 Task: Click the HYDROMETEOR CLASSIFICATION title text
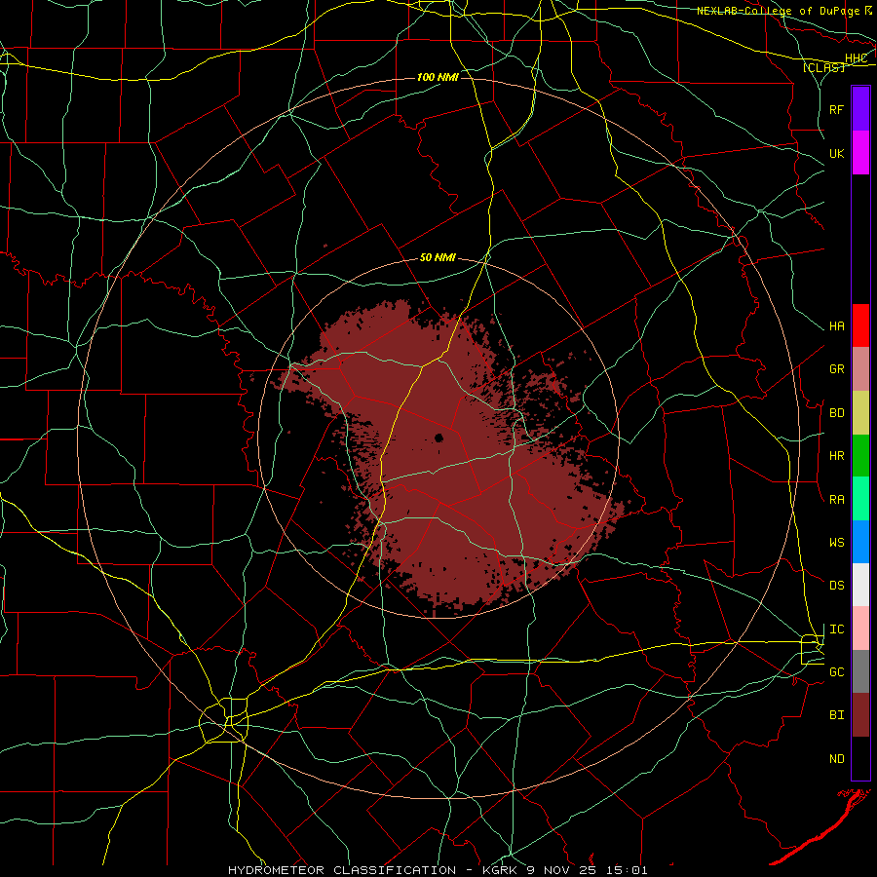coord(342,870)
